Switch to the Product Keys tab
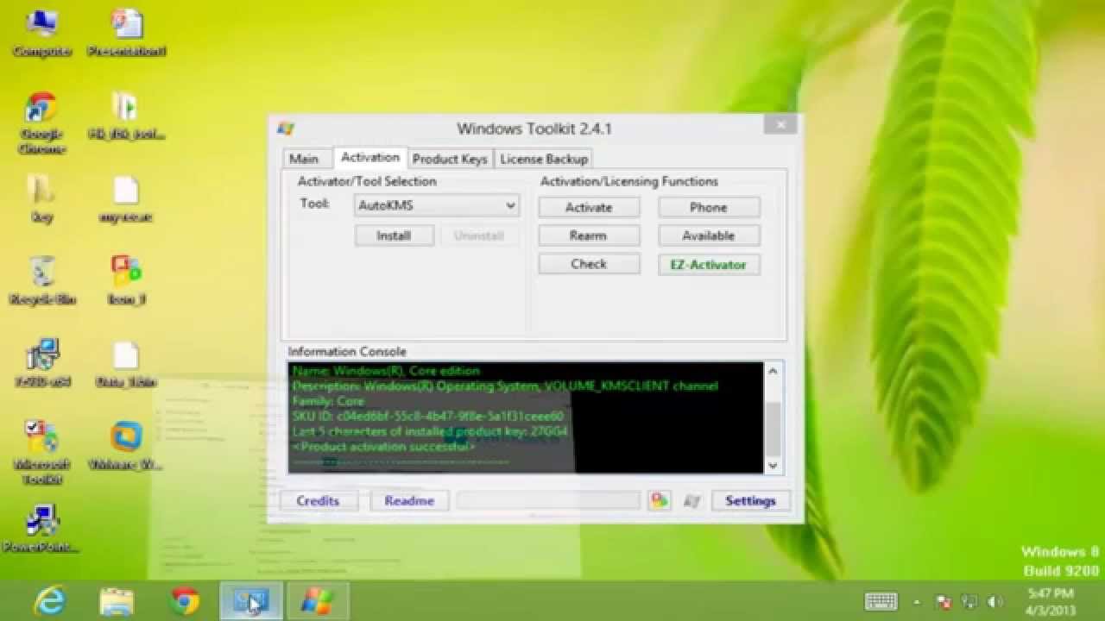 coord(450,159)
